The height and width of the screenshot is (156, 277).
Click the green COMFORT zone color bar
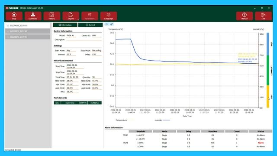(x=268, y=70)
